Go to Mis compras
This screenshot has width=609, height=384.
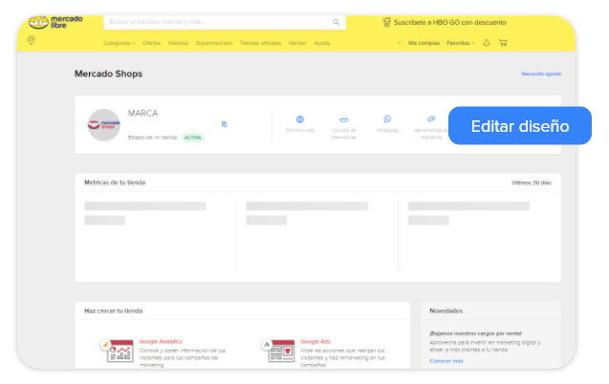(x=424, y=43)
